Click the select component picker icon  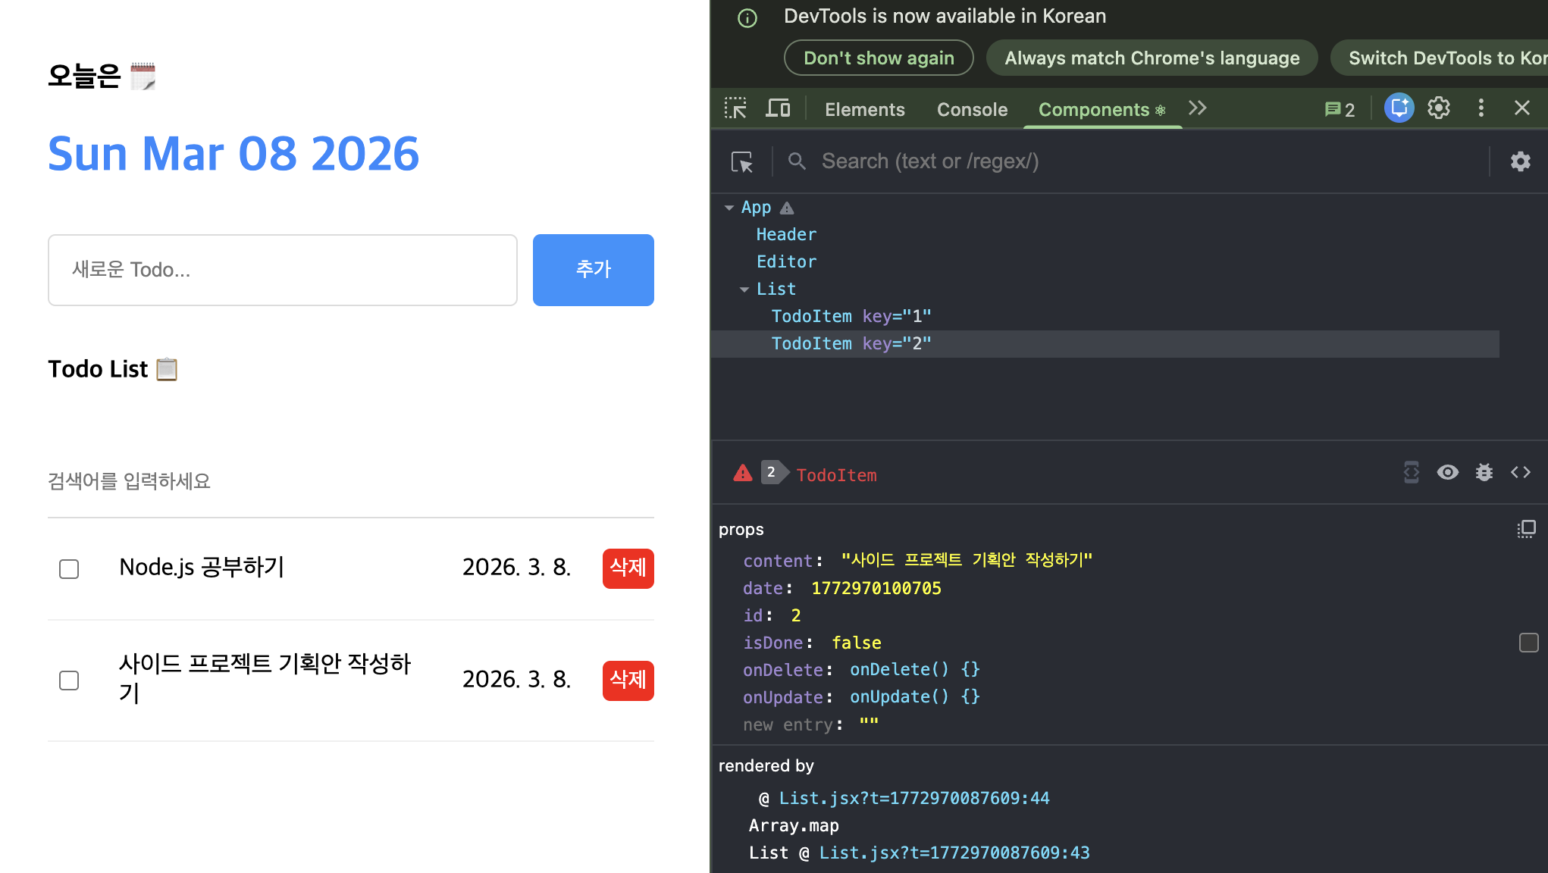(741, 161)
